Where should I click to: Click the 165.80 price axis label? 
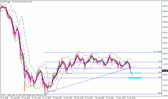tap(165, 11)
